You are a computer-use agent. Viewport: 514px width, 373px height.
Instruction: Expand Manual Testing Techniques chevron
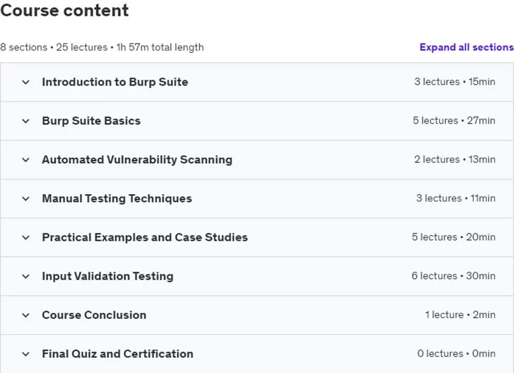tap(26, 199)
